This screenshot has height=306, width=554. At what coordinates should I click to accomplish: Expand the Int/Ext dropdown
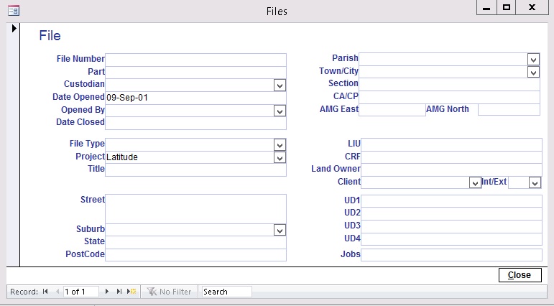tap(535, 183)
